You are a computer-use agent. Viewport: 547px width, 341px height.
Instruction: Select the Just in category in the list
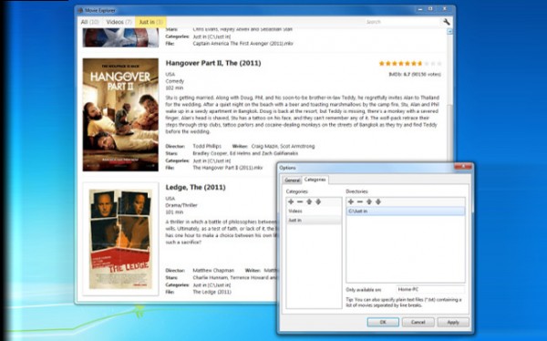click(314, 221)
